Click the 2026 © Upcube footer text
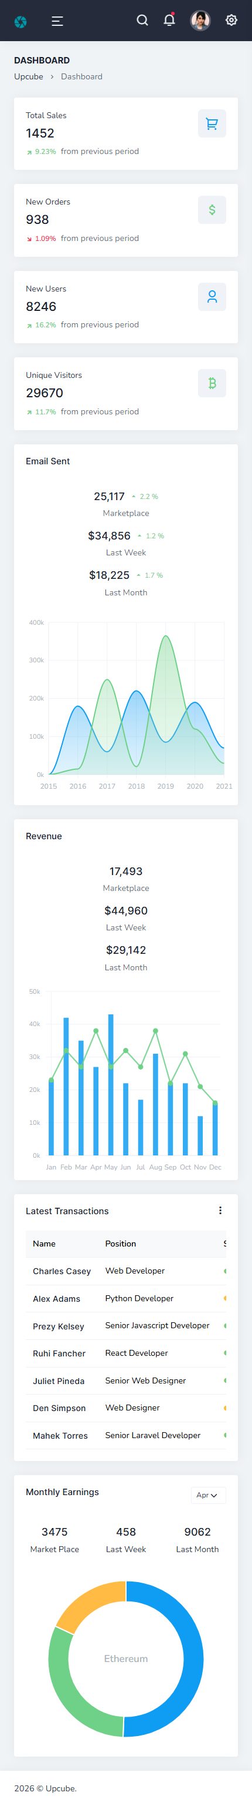The width and height of the screenshot is (252, 1806). [x=46, y=1788]
